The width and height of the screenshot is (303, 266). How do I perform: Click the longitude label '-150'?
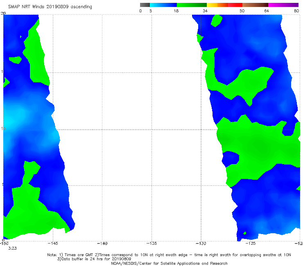(x=4, y=243)
